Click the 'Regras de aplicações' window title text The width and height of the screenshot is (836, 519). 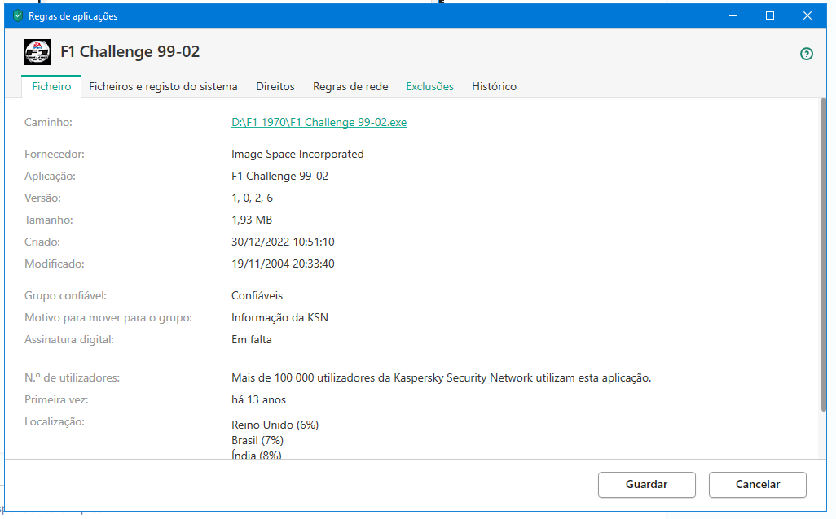click(73, 16)
